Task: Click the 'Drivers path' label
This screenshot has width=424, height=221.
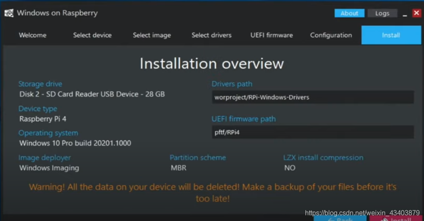Action: tap(232, 84)
